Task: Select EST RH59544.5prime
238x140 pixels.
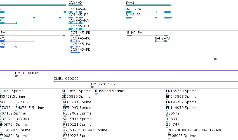Action: tap(109, 91)
